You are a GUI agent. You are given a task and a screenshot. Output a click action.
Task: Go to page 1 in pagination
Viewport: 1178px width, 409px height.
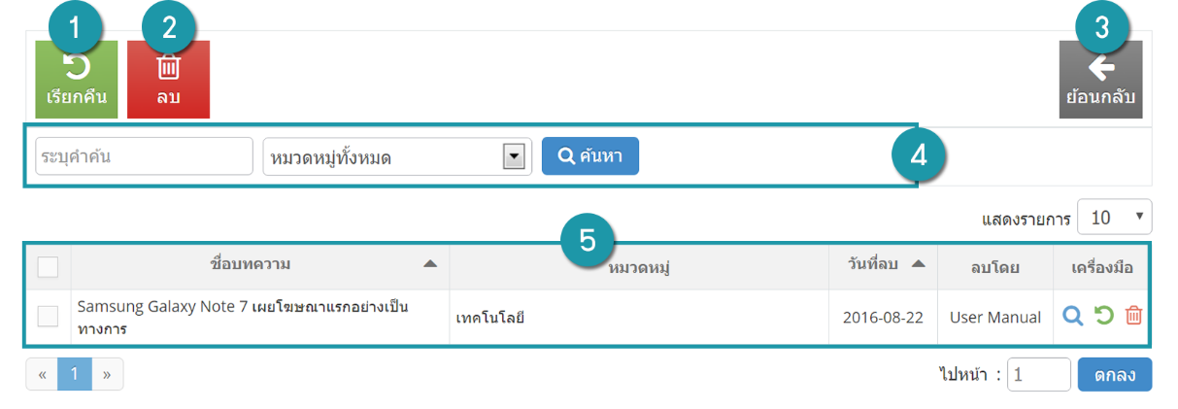pyautogui.click(x=75, y=374)
